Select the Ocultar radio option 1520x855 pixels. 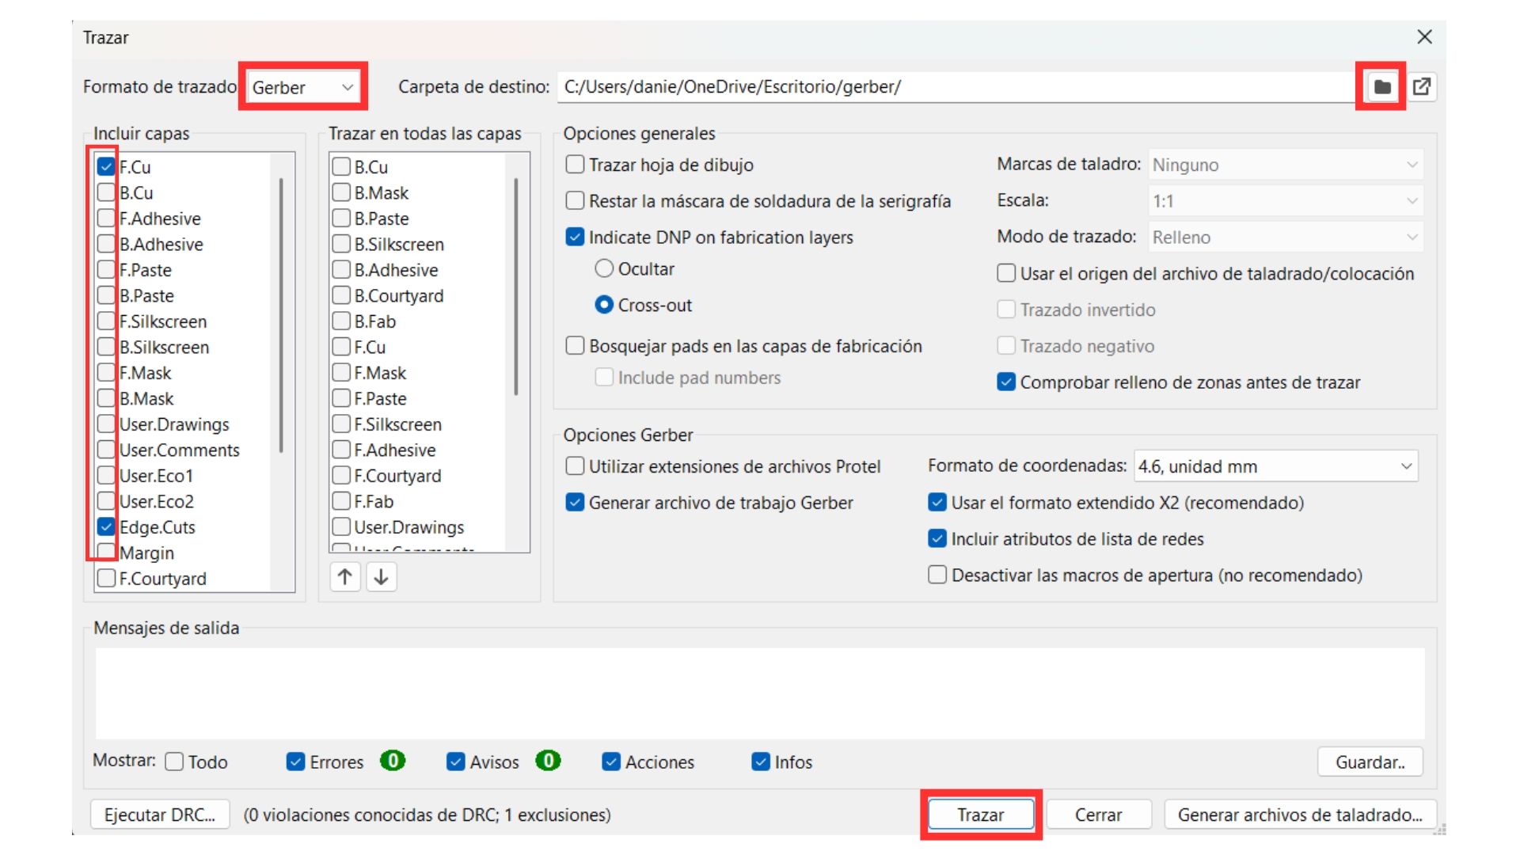coord(604,269)
